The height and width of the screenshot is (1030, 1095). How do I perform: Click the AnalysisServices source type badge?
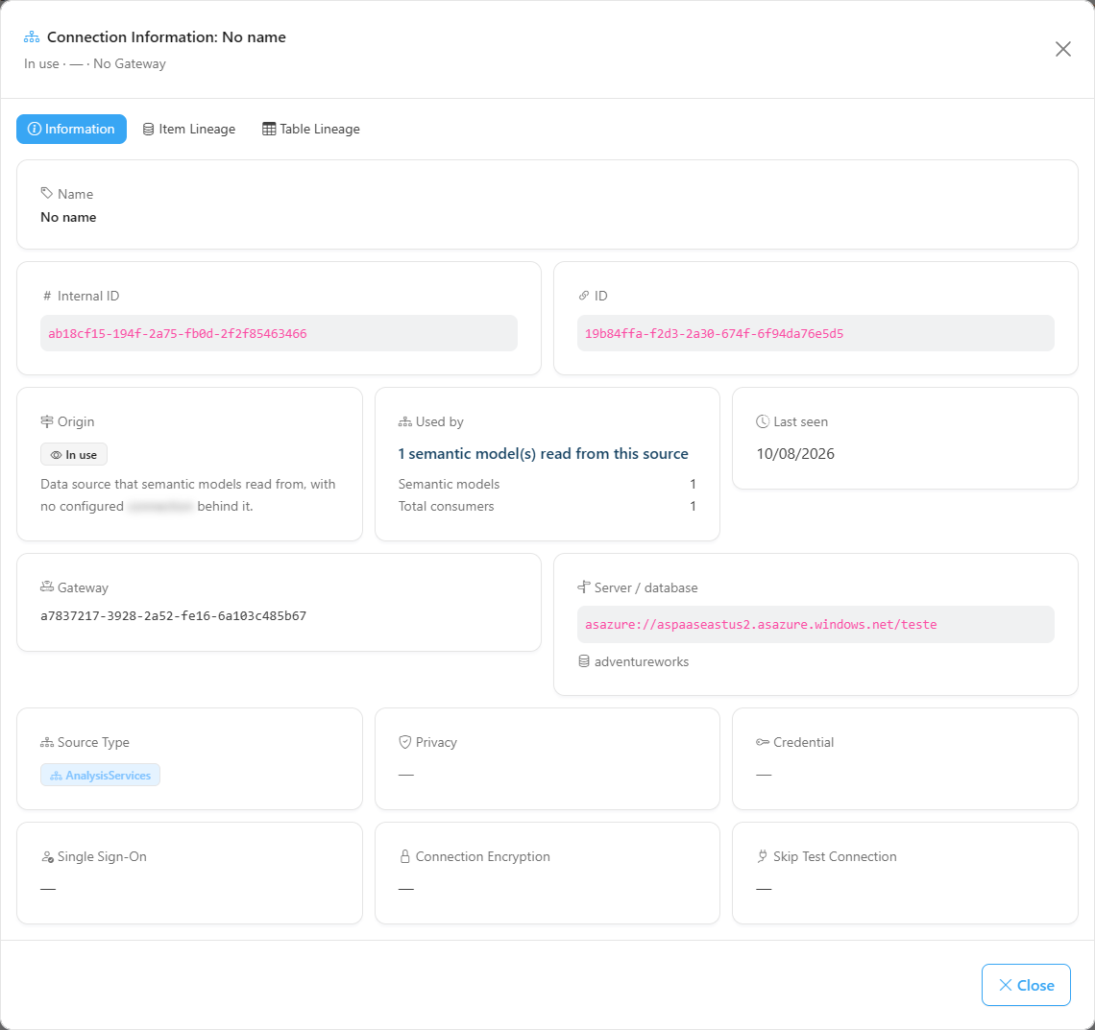[100, 776]
